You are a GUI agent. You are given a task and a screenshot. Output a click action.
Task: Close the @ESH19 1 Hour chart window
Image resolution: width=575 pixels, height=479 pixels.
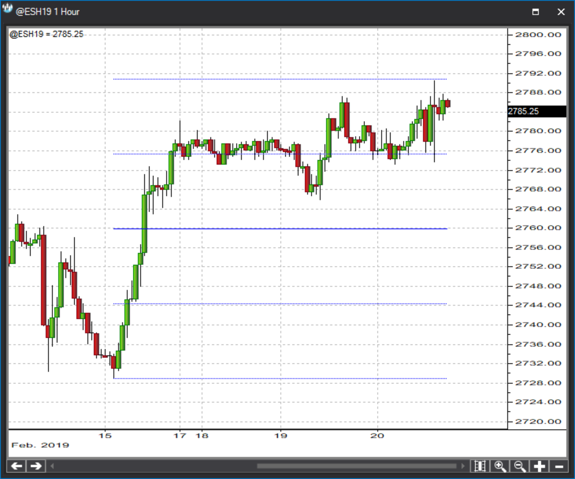click(x=561, y=12)
